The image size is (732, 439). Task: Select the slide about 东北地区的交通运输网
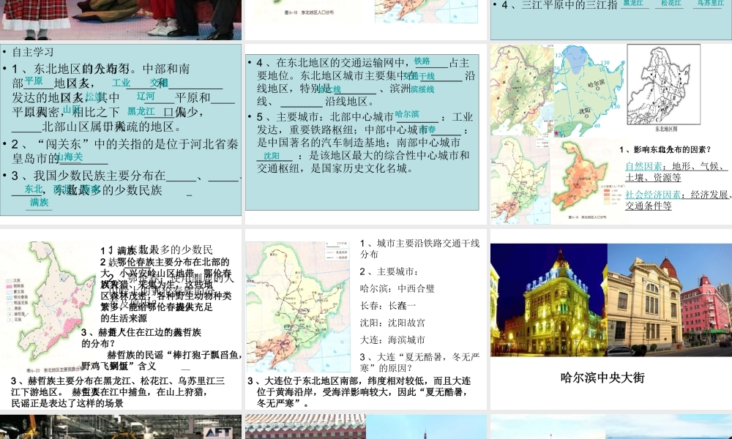366,133
